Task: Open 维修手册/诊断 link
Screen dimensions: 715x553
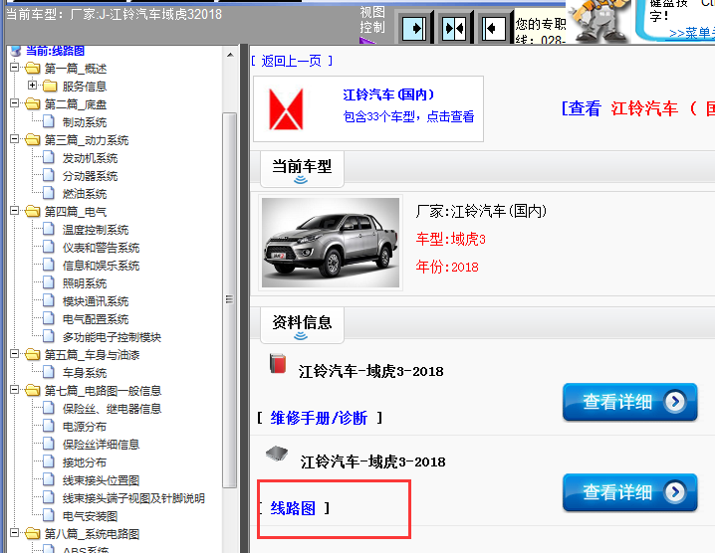Action: coord(319,418)
